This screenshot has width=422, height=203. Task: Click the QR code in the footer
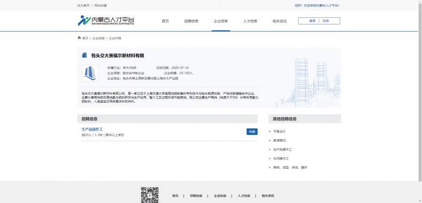point(149,195)
